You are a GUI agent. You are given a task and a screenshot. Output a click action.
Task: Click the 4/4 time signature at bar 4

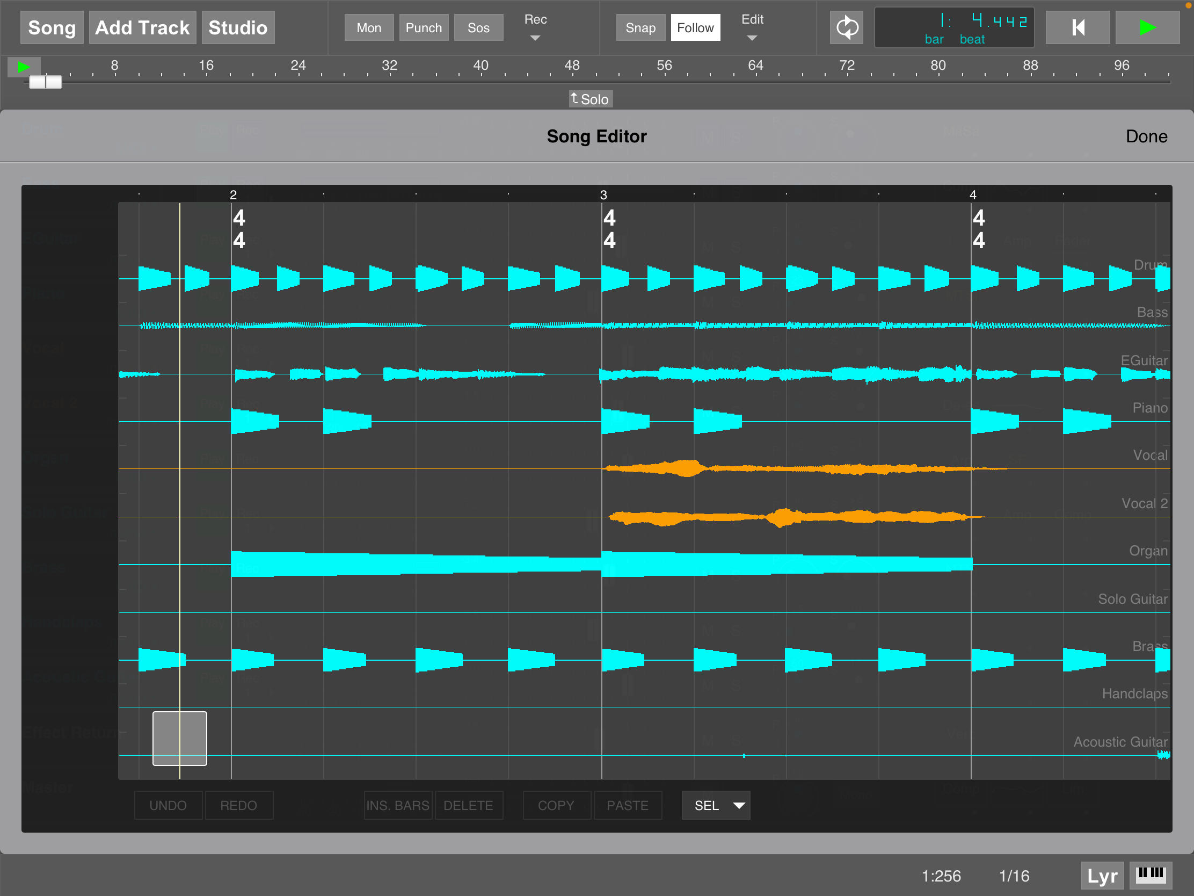tap(979, 229)
